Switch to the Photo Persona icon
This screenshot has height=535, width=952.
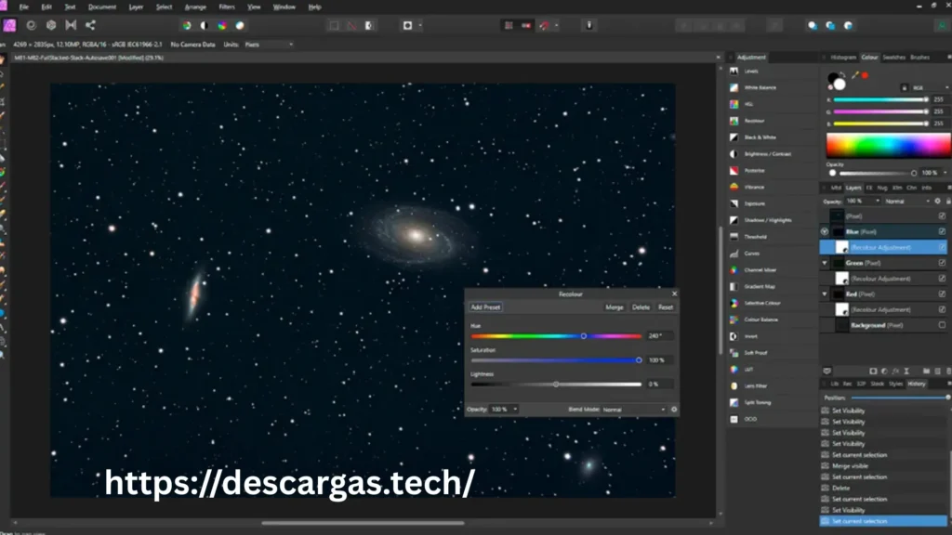coord(9,25)
